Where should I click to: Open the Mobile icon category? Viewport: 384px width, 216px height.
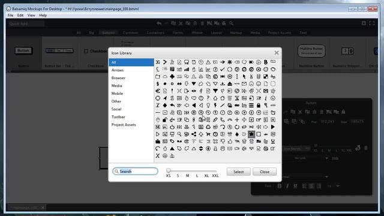pos(131,94)
